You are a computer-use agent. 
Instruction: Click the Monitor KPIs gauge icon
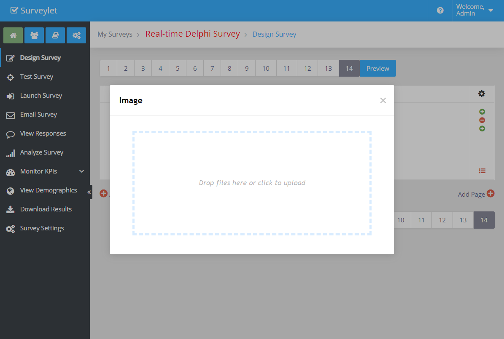10,172
